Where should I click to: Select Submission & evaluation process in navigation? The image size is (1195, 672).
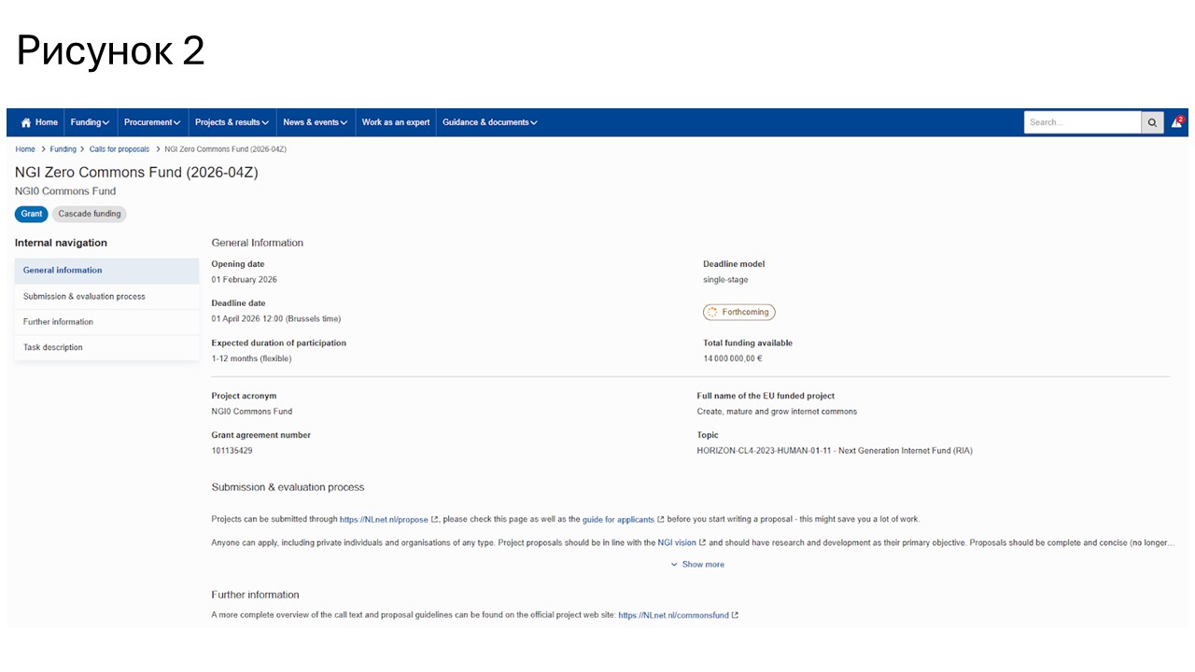[84, 297]
